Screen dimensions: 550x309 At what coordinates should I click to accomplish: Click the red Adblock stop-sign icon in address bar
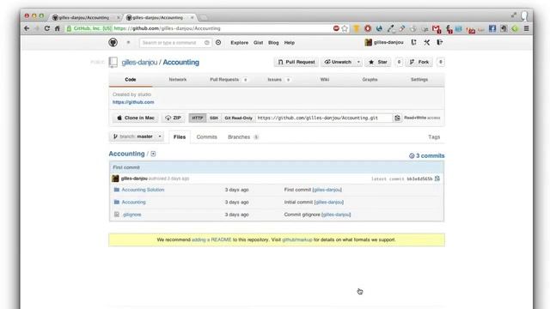[x=336, y=28]
